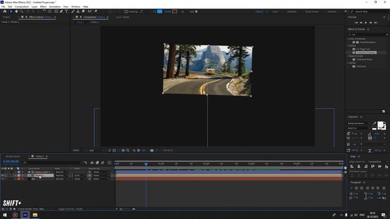Open blend mode dropdown for Photo 1 layer
The image size is (390, 219).
tap(61, 175)
